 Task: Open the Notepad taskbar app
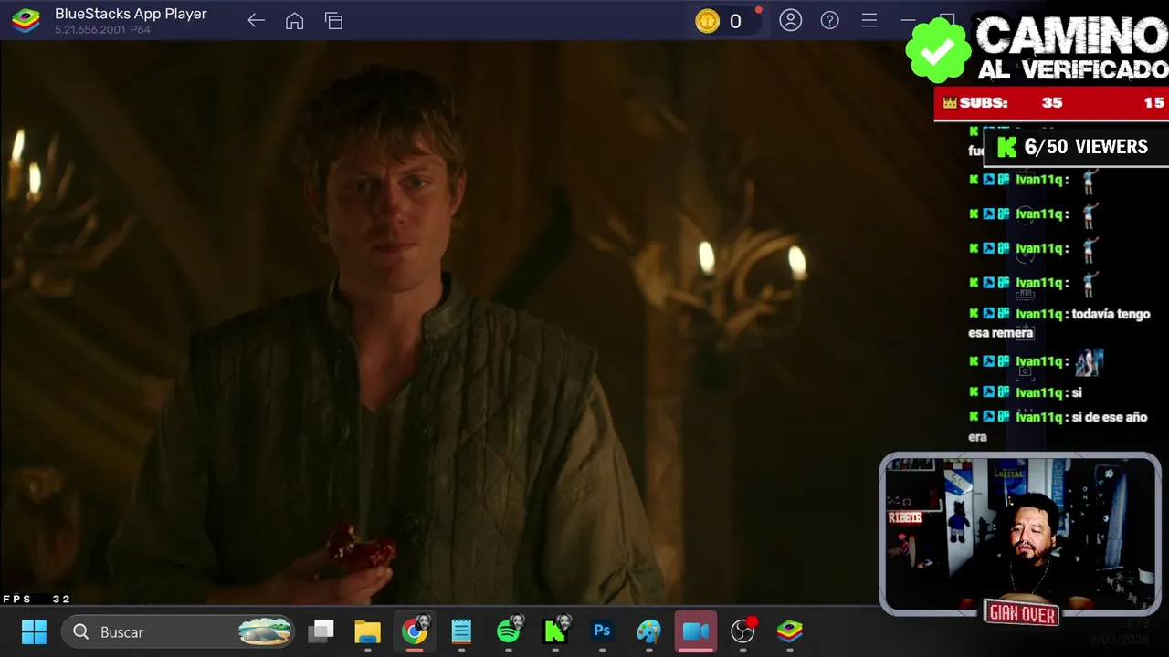[461, 631]
